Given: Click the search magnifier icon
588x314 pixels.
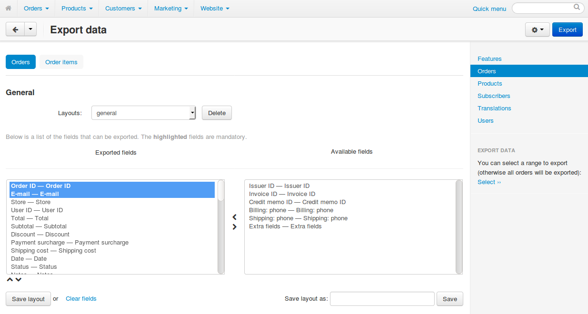Looking at the screenshot, I should click(577, 8).
